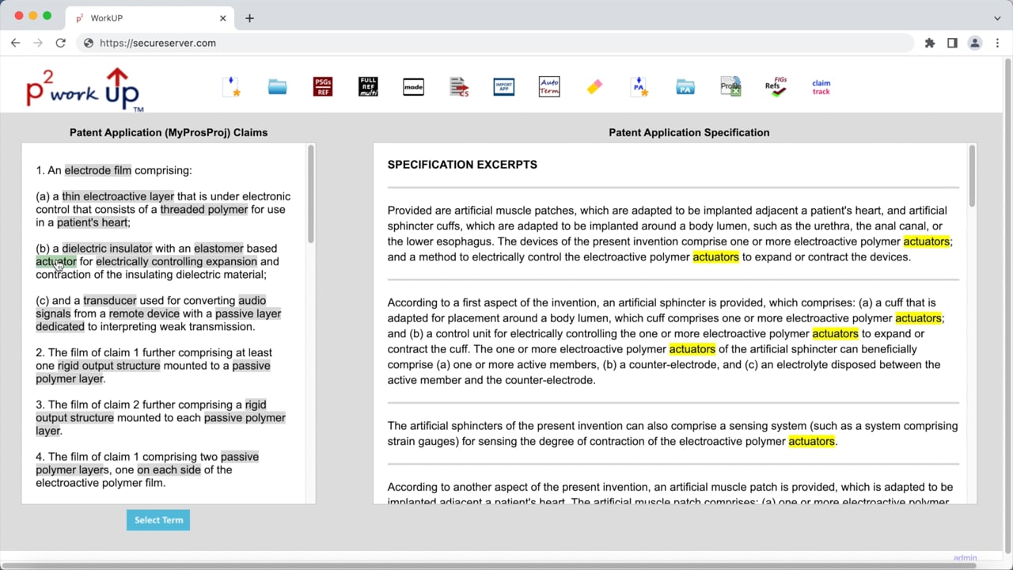Reload the page

click(60, 43)
